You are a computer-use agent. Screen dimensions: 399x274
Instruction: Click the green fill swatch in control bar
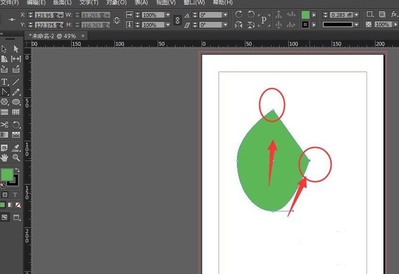click(x=305, y=15)
